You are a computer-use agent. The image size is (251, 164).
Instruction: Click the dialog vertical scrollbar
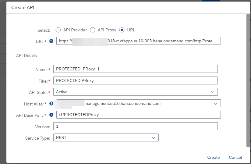(248, 80)
